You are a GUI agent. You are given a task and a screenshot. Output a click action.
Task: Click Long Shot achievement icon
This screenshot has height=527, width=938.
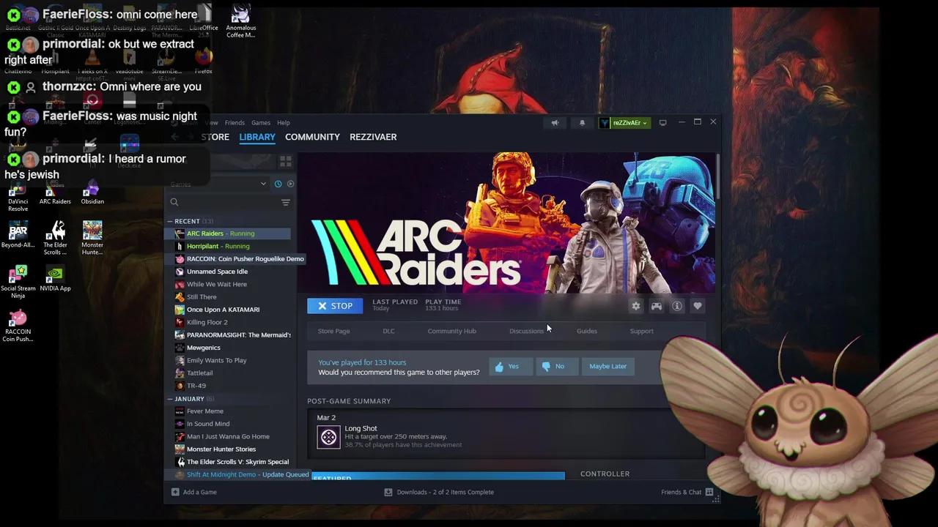point(328,437)
